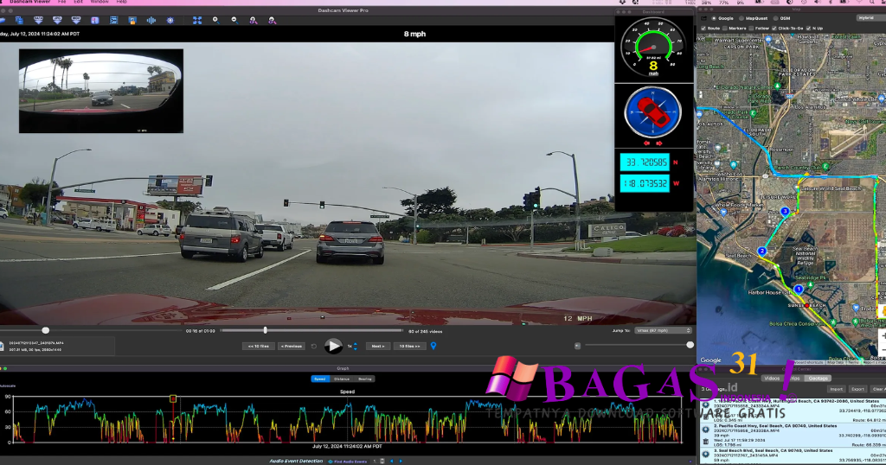The width and height of the screenshot is (886, 465).
Task: Click the Export button in the lower-right panel
Action: tap(857, 389)
